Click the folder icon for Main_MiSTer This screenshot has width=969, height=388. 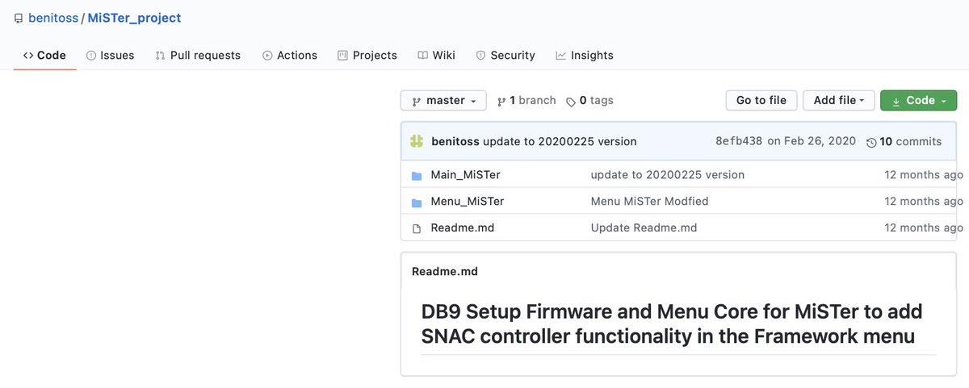pyautogui.click(x=417, y=175)
